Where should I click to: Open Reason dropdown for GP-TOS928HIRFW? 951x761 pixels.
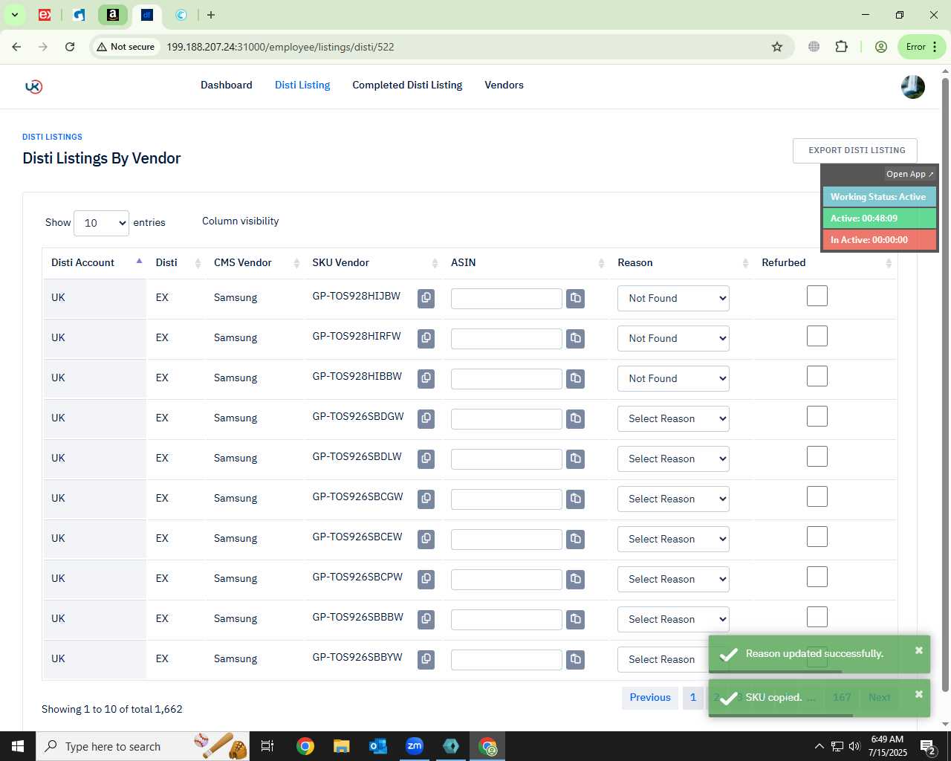tap(673, 338)
